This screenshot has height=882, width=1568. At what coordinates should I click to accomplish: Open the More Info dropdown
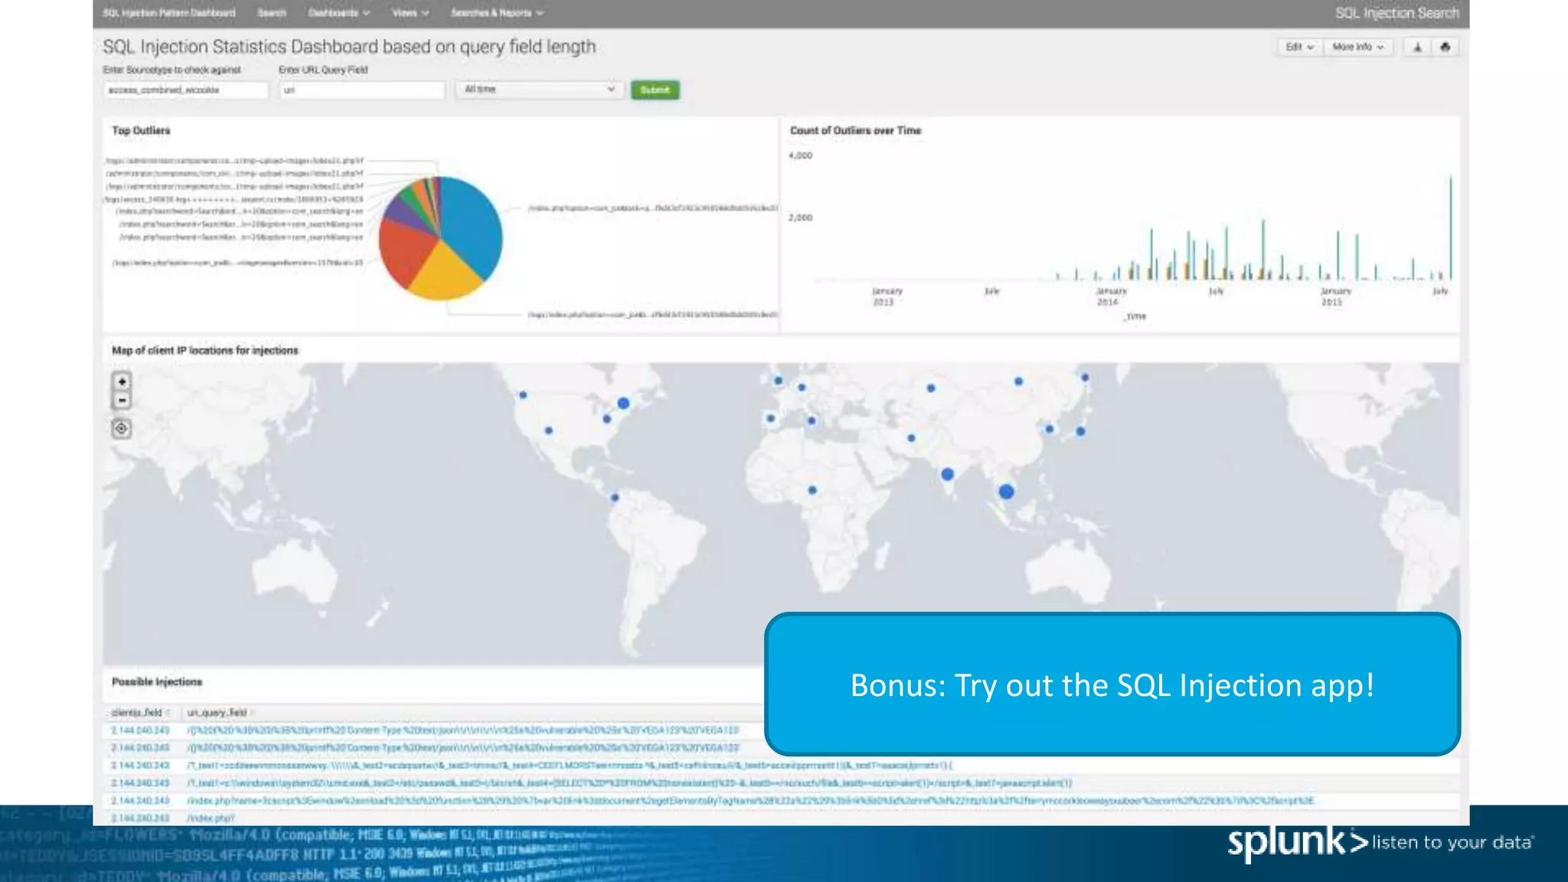point(1357,47)
